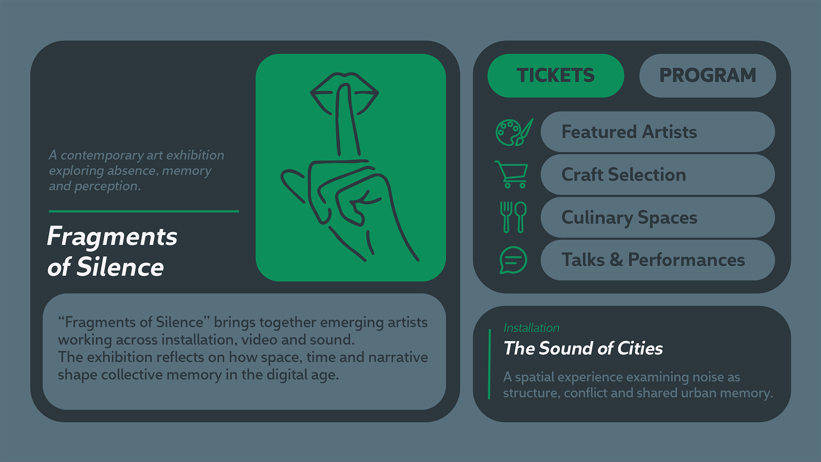Screen dimensions: 821x462
Task: Open the Talks & Performances section
Action: 657,260
